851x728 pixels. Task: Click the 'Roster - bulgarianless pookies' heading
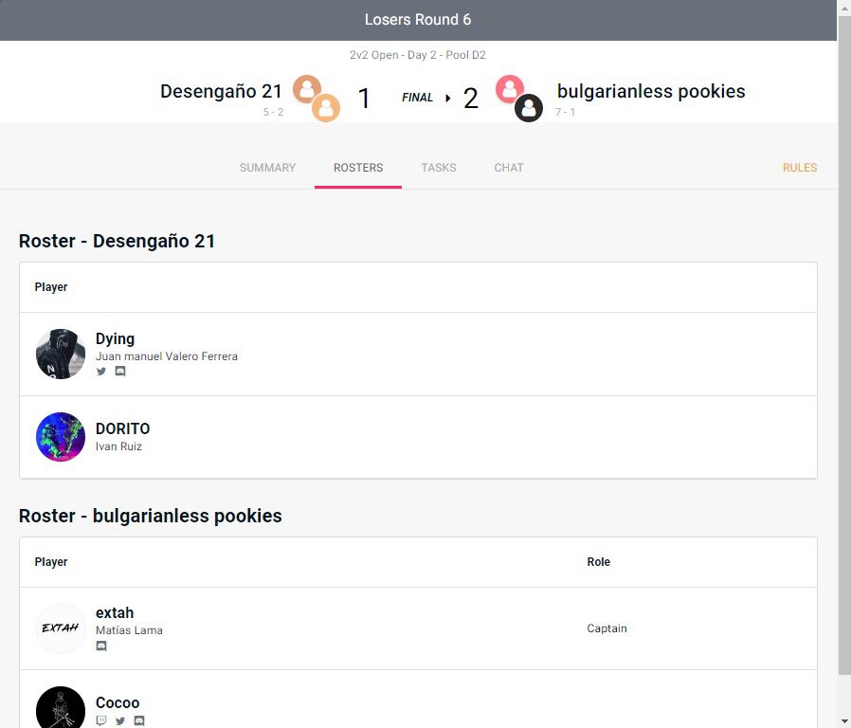click(151, 516)
